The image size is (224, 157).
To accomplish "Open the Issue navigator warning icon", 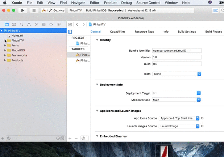I will coord(29,25).
